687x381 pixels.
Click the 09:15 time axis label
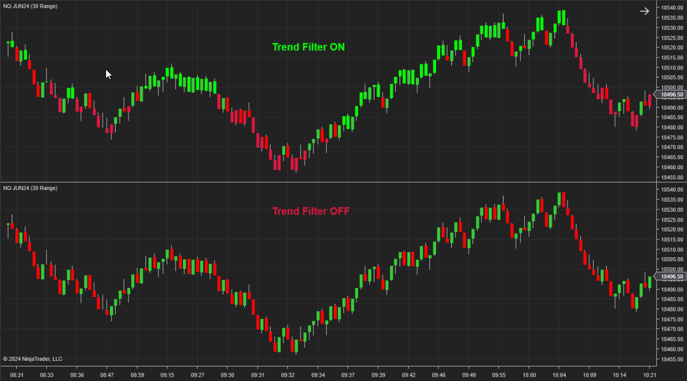click(167, 375)
